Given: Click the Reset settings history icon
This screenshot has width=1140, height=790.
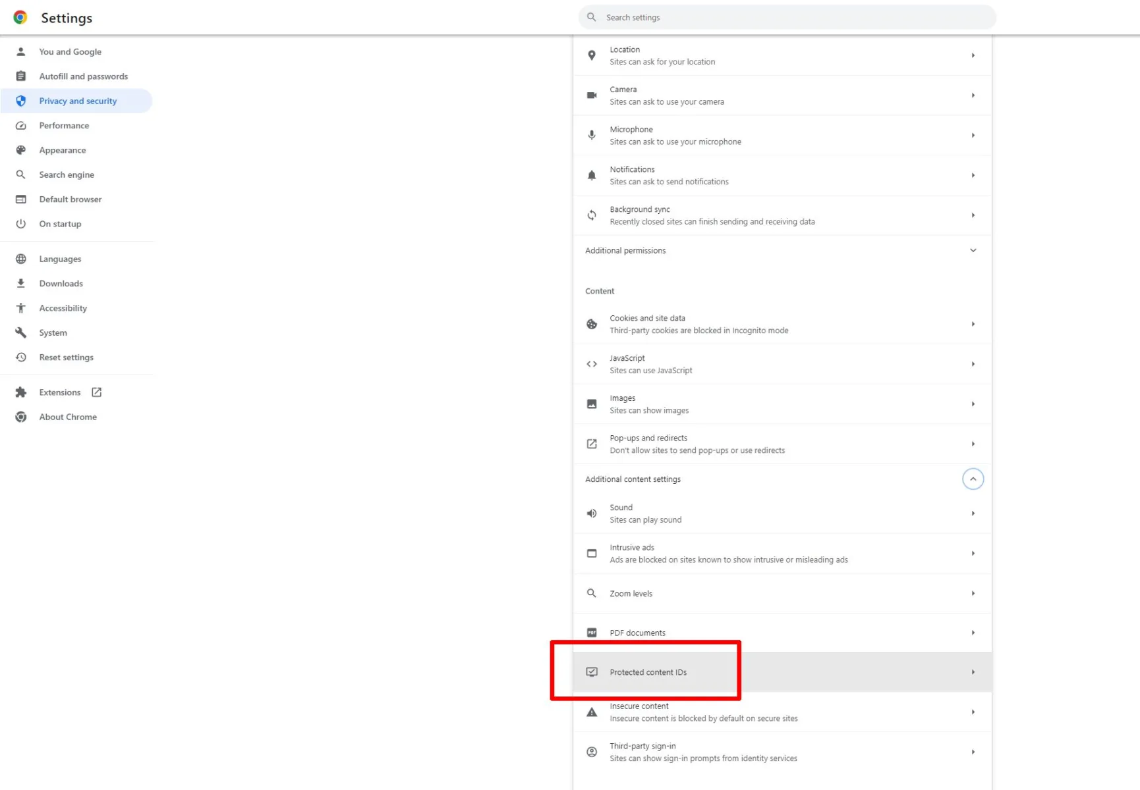Looking at the screenshot, I should (x=21, y=357).
